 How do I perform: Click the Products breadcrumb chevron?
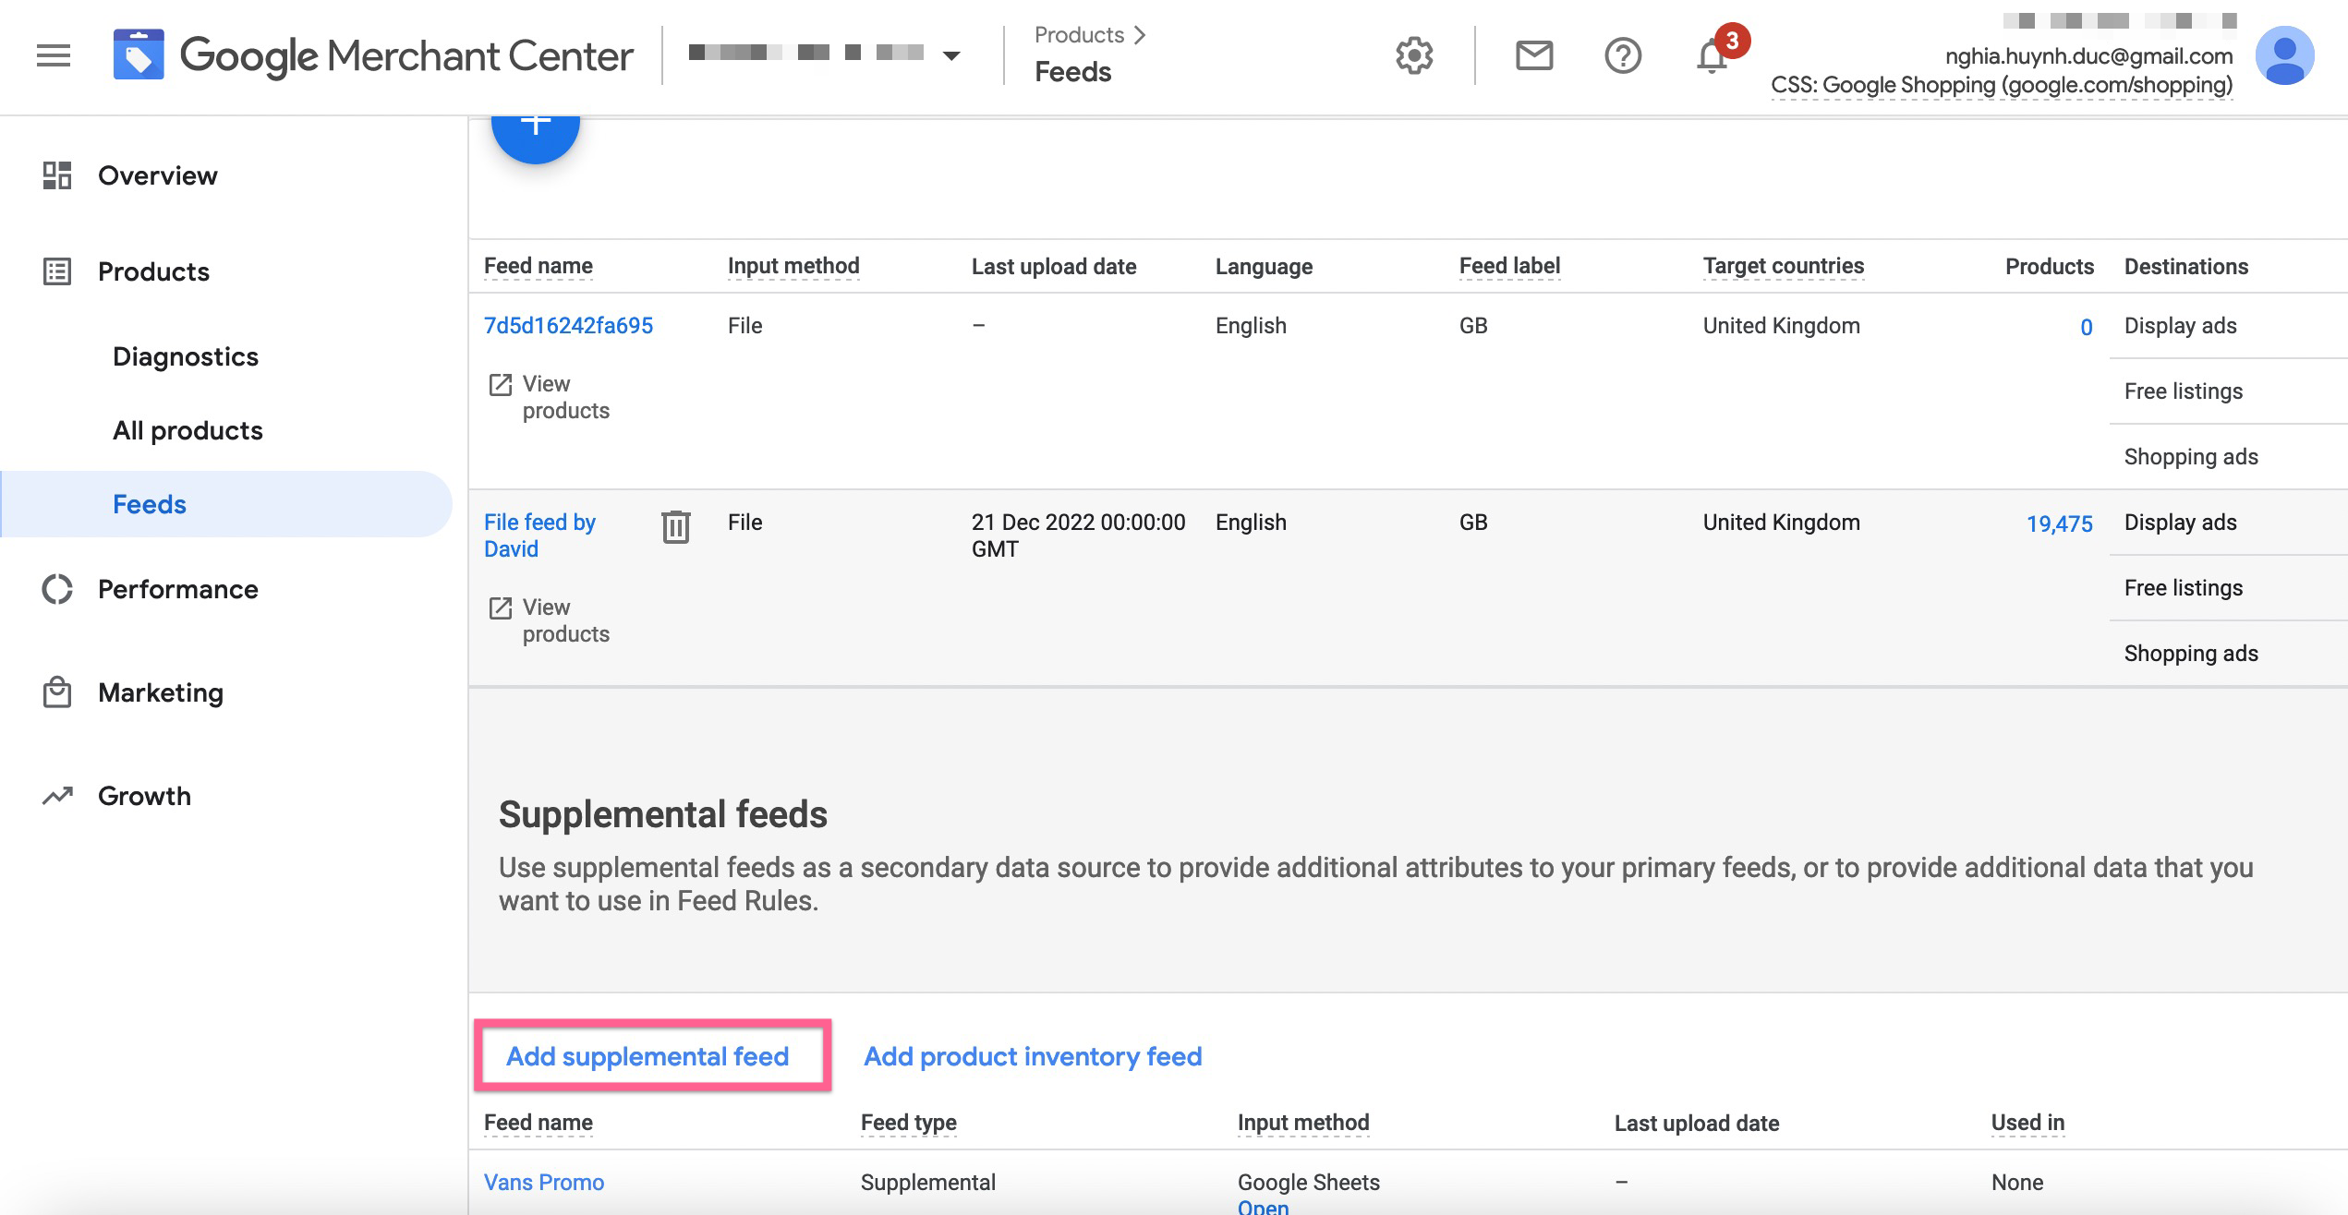(x=1140, y=35)
